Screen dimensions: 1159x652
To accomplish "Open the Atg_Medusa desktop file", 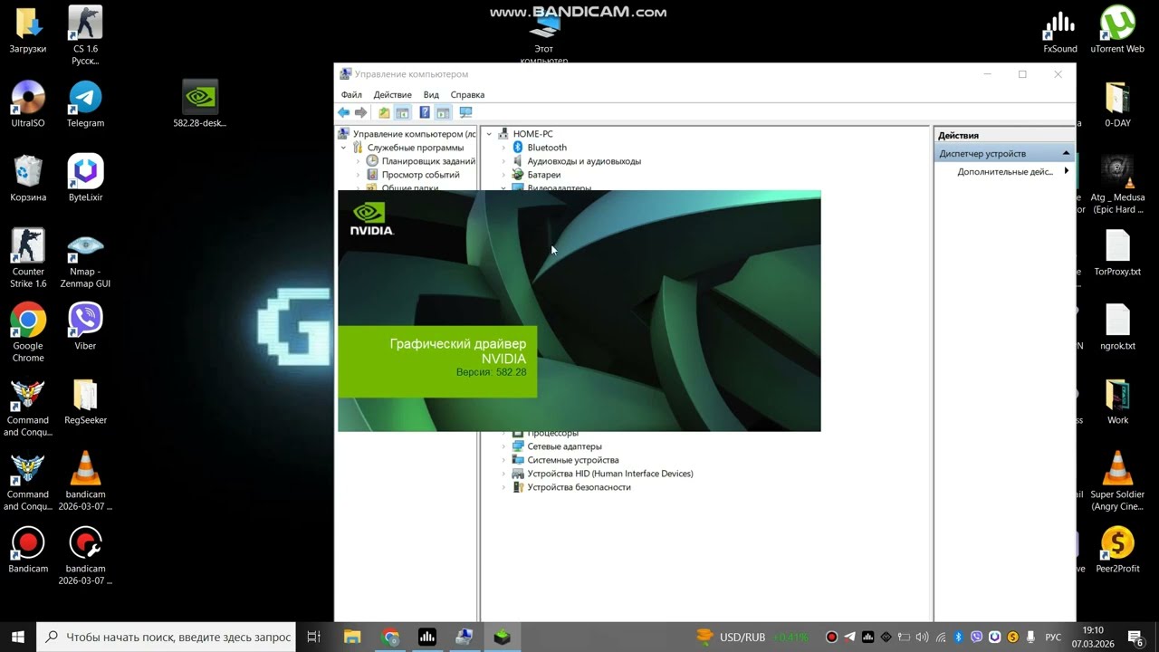I will pyautogui.click(x=1117, y=184).
